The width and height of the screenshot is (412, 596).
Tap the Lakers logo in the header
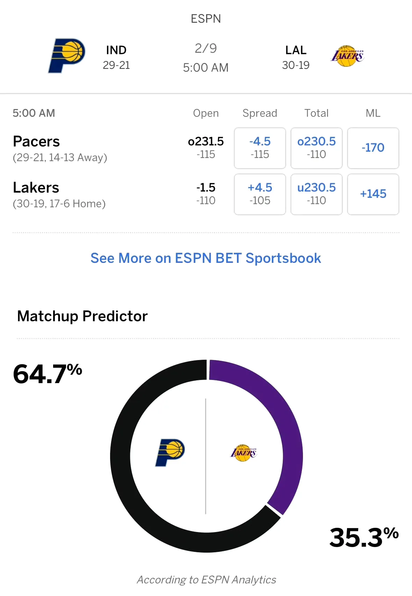click(347, 56)
